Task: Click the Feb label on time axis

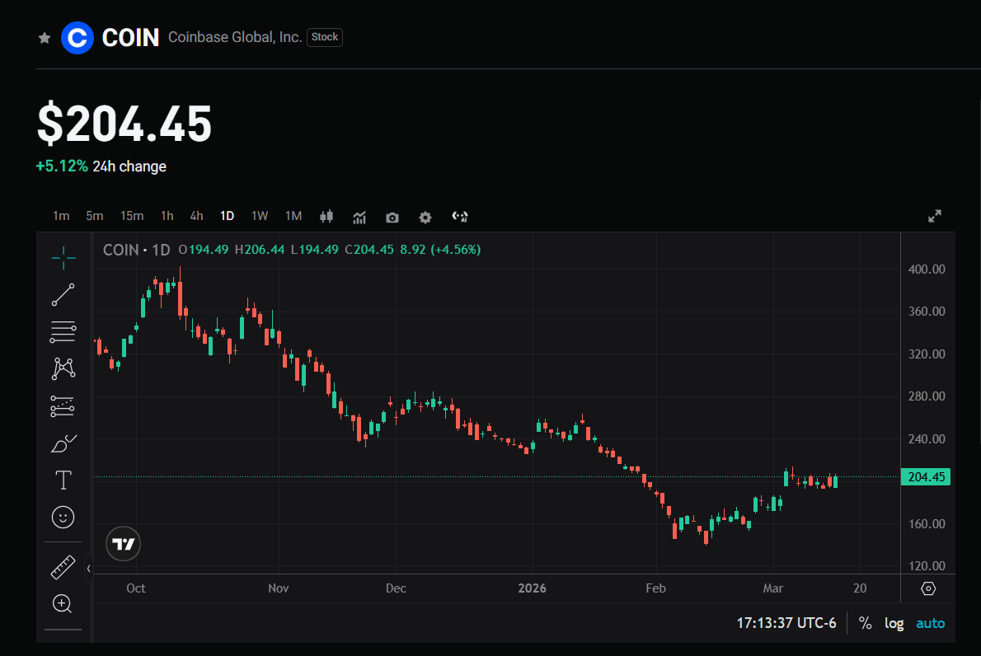Action: pos(655,588)
